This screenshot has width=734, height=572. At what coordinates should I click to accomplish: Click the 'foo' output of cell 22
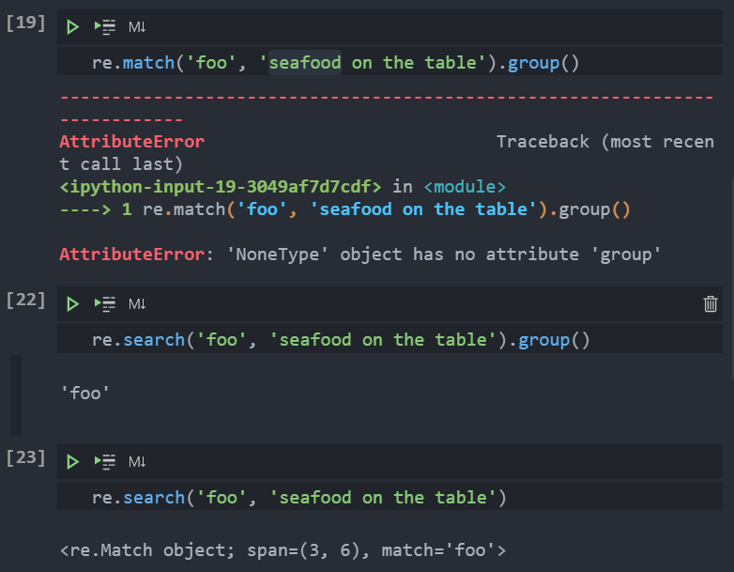pos(84,393)
